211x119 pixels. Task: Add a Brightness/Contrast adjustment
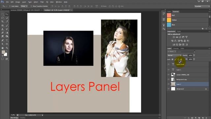pos(174,37)
